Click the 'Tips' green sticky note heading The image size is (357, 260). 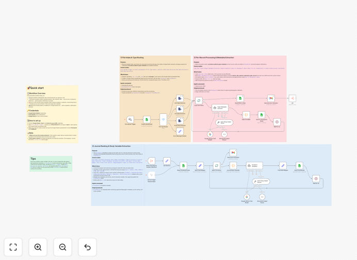(x=33, y=159)
